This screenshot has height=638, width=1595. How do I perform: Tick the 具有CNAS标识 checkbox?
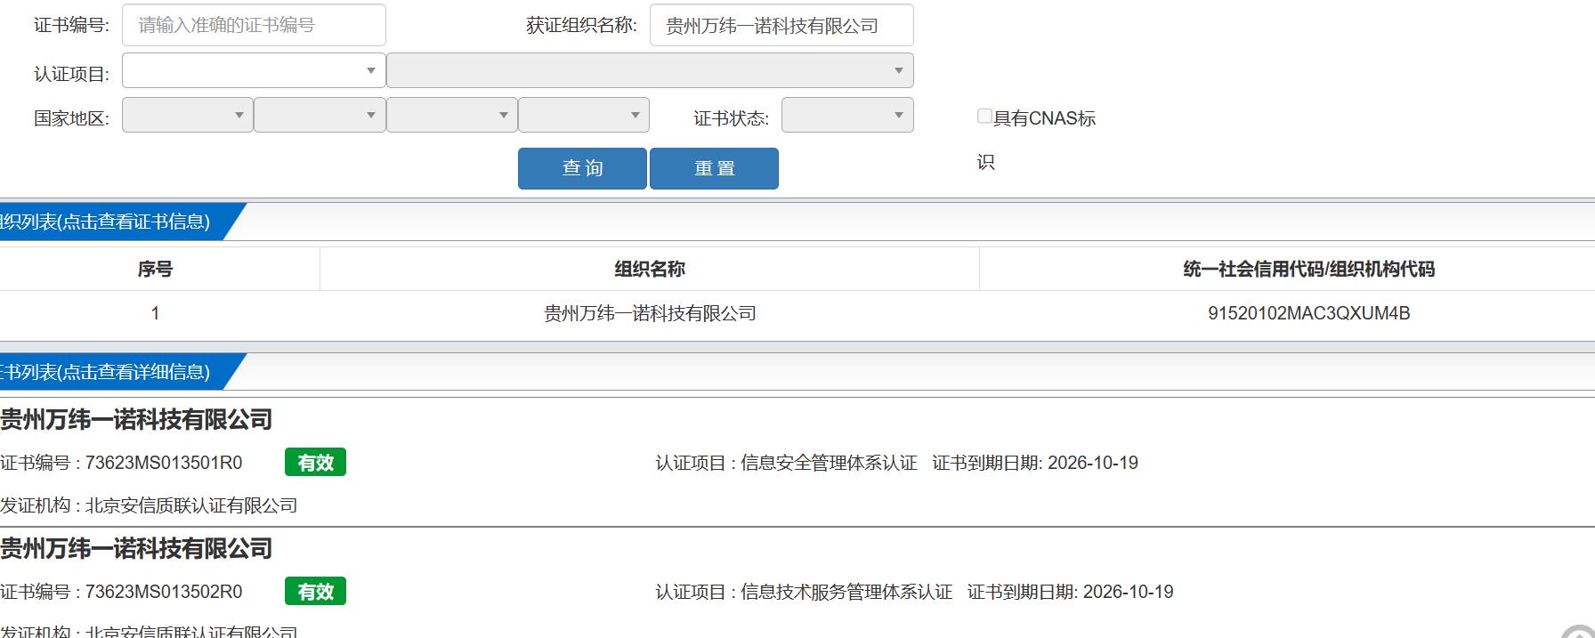(x=984, y=116)
